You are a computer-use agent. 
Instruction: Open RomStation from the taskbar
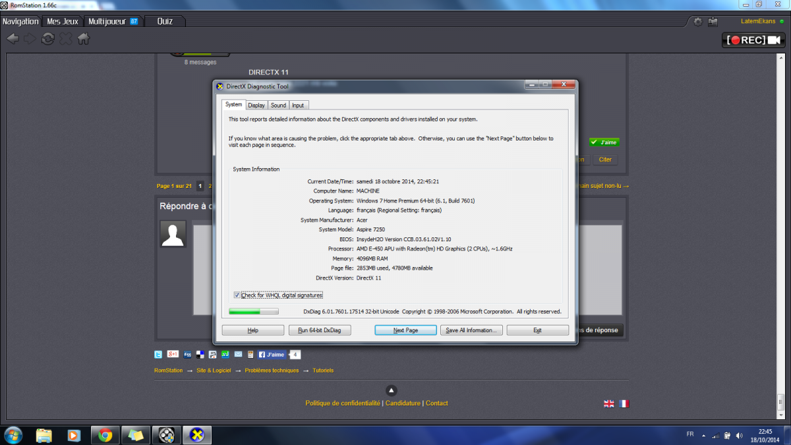[x=166, y=435]
